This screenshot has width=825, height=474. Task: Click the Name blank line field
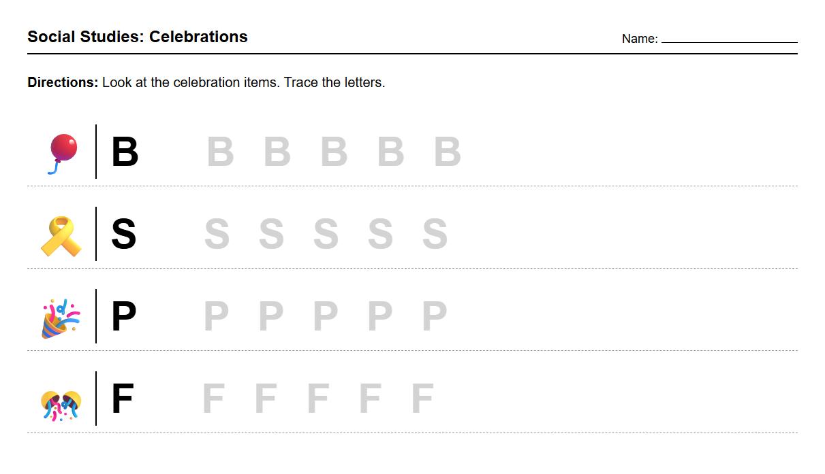pos(729,38)
